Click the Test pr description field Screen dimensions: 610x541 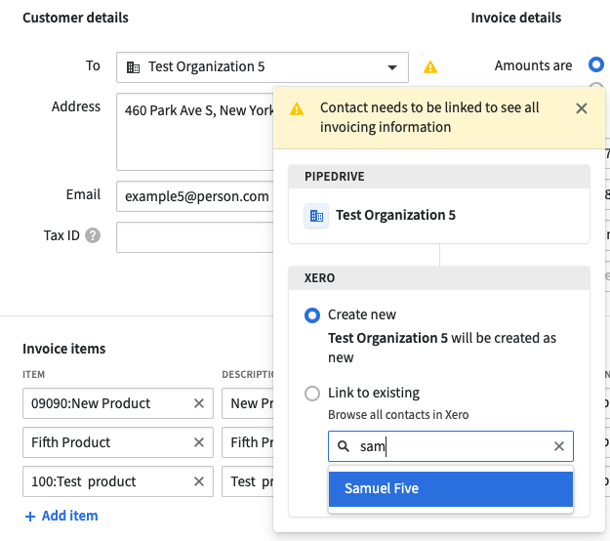248,481
